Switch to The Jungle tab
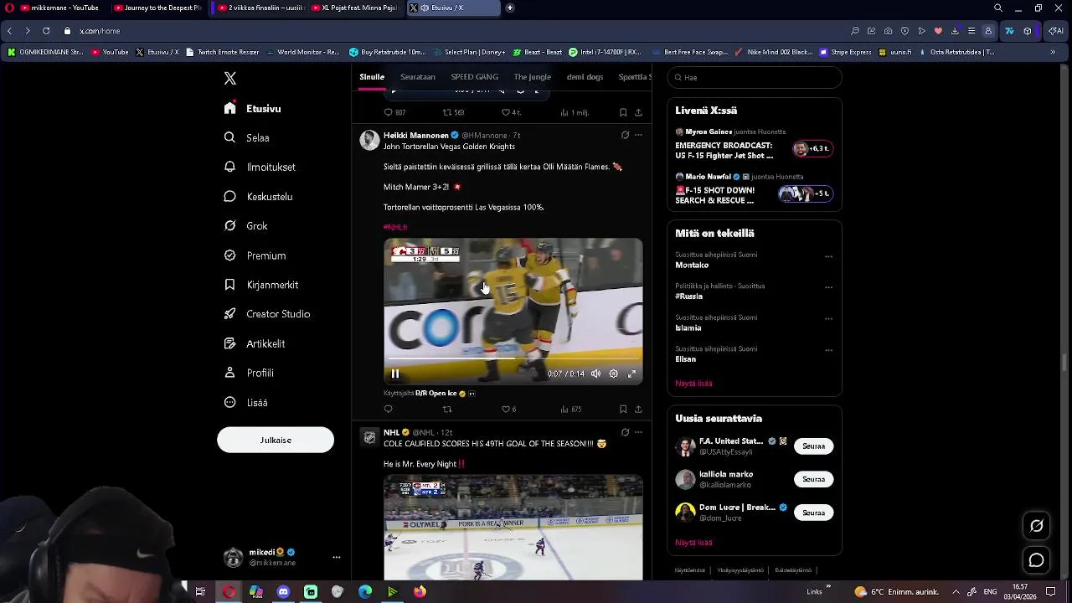 click(x=533, y=77)
